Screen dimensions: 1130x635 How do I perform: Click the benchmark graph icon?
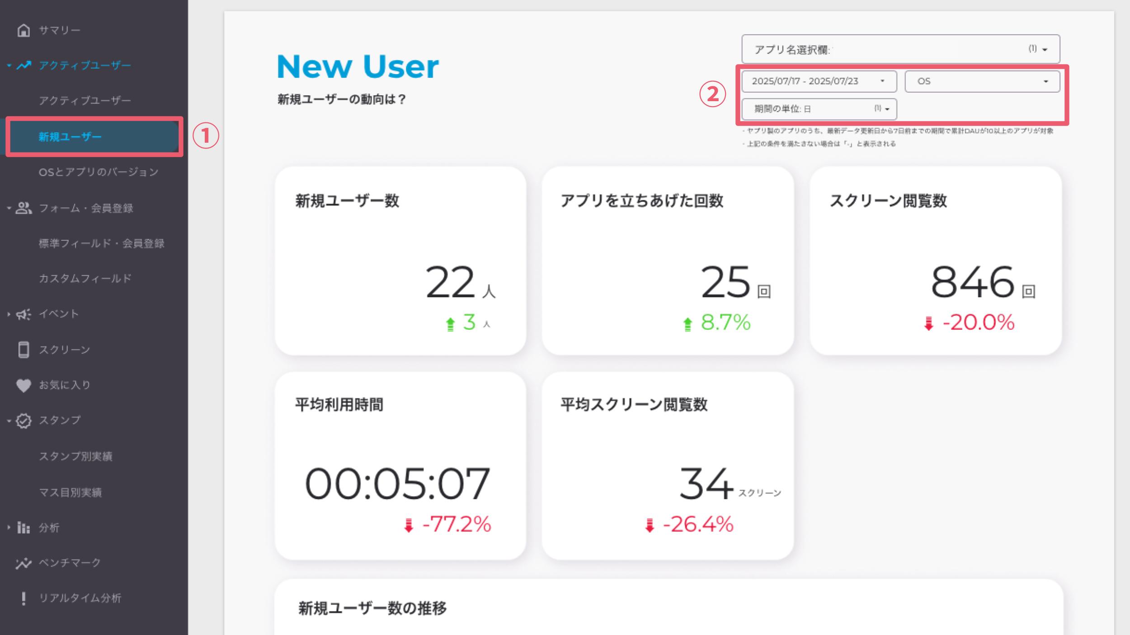point(24,563)
